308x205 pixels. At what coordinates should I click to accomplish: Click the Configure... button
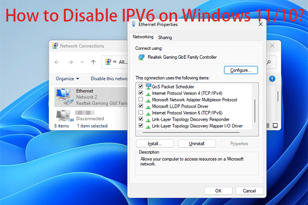(x=241, y=70)
